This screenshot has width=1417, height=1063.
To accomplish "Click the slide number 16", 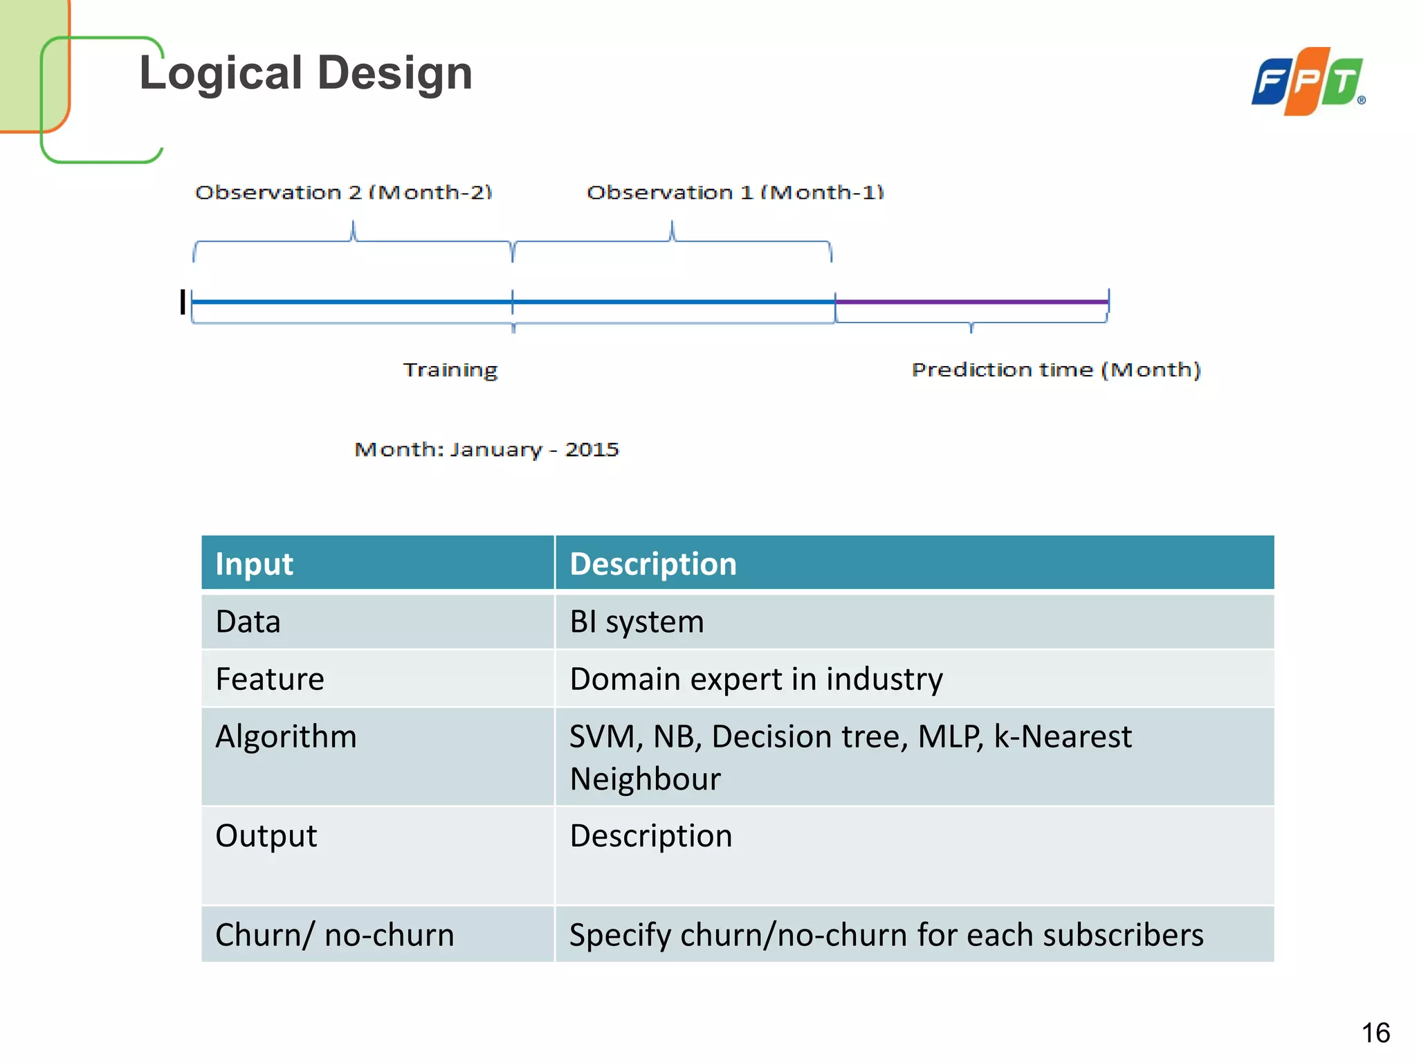I will coord(1375,1033).
